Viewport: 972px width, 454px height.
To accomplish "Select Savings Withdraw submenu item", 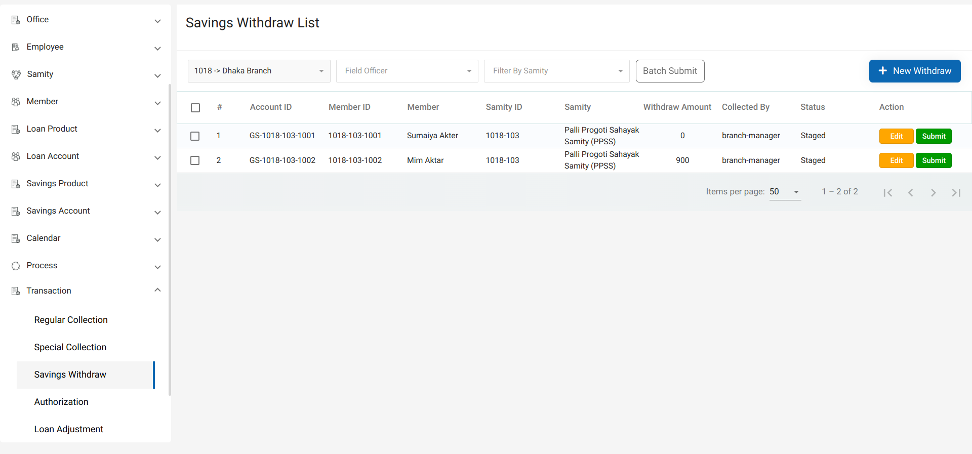I will pyautogui.click(x=86, y=375).
